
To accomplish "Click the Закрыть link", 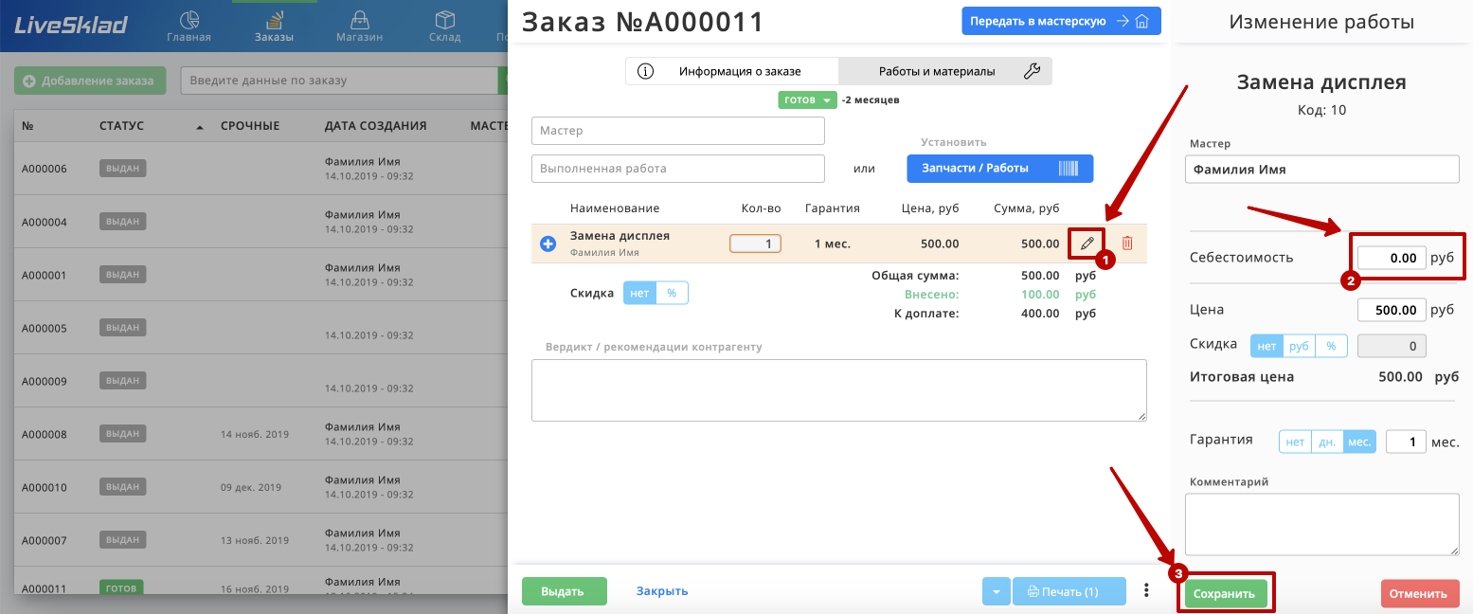I will 662,590.
